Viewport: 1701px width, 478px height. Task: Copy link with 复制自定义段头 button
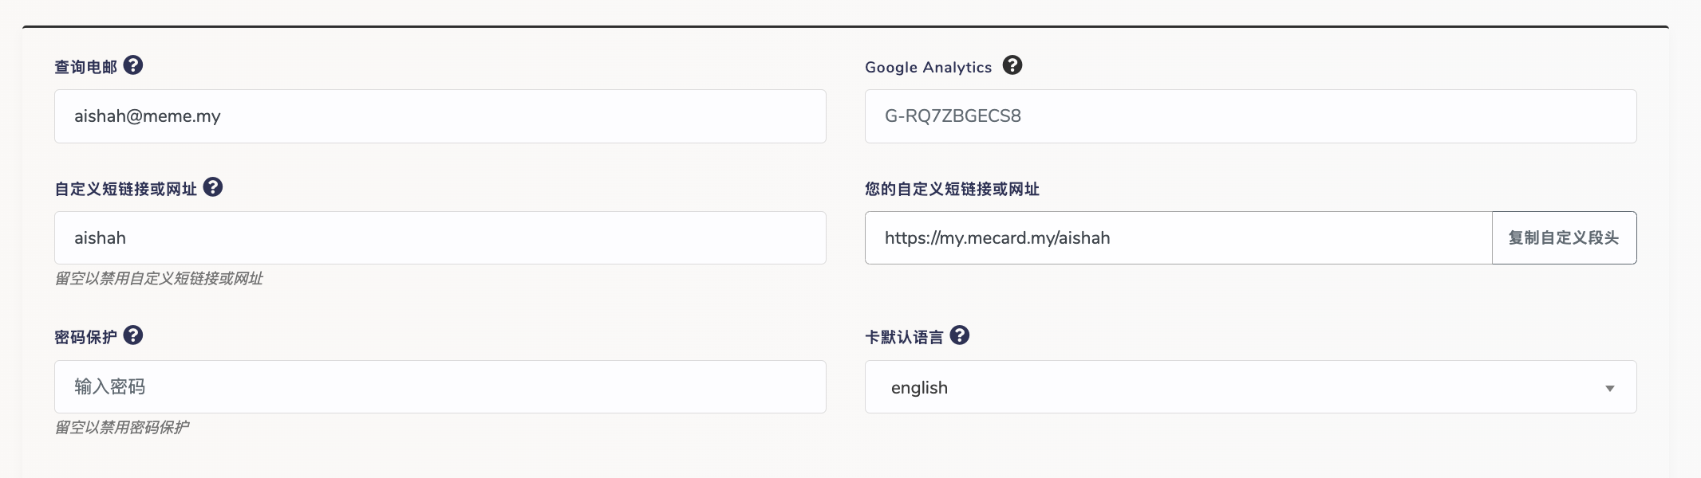(x=1565, y=237)
